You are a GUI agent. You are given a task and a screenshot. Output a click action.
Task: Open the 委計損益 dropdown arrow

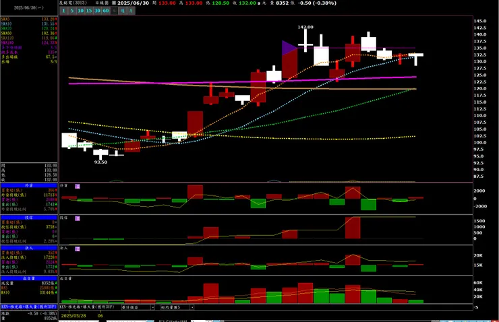pyautogui.click(x=152, y=307)
